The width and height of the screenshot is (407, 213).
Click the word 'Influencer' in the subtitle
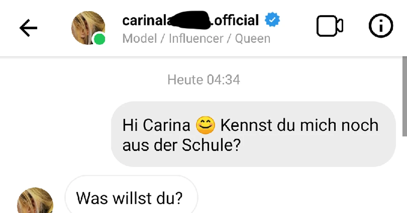coord(195,39)
